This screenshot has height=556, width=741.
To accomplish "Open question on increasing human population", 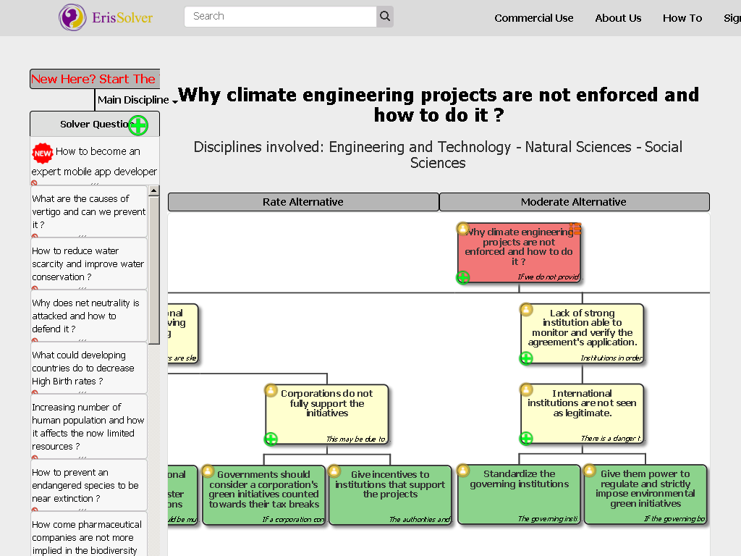I will click(88, 426).
